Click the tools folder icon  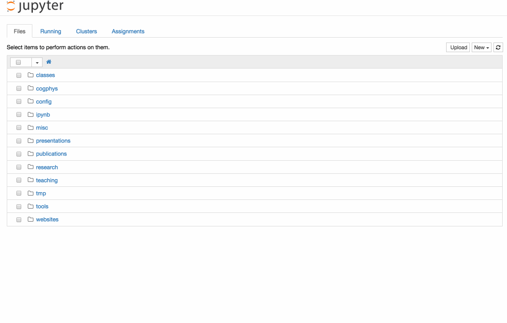tap(30, 206)
